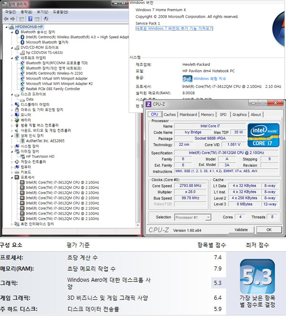Image resolution: width=286 pixels, height=317 pixels.
Task: Collapse the Bluetooth transceiver category
Action: coord(12,31)
